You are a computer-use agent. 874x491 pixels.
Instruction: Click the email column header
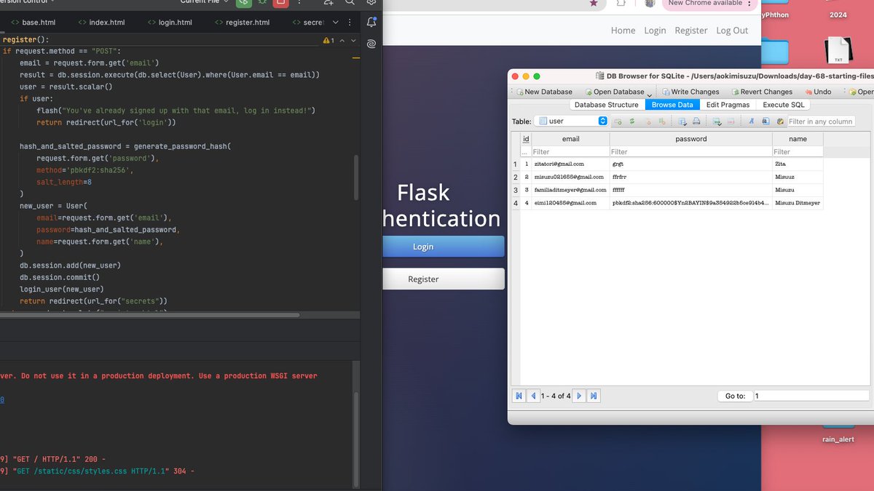[570, 139]
